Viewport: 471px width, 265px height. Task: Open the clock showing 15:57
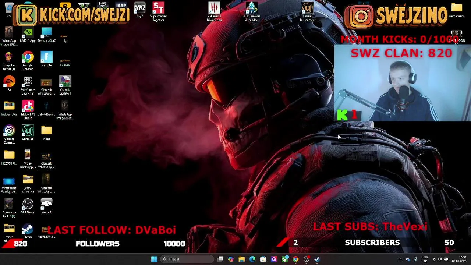tap(460, 259)
